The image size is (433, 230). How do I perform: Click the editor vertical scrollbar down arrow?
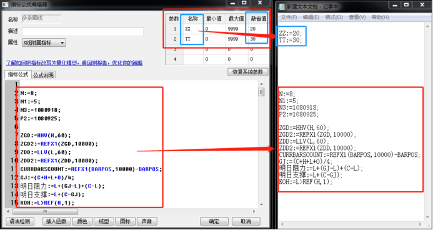point(261,204)
